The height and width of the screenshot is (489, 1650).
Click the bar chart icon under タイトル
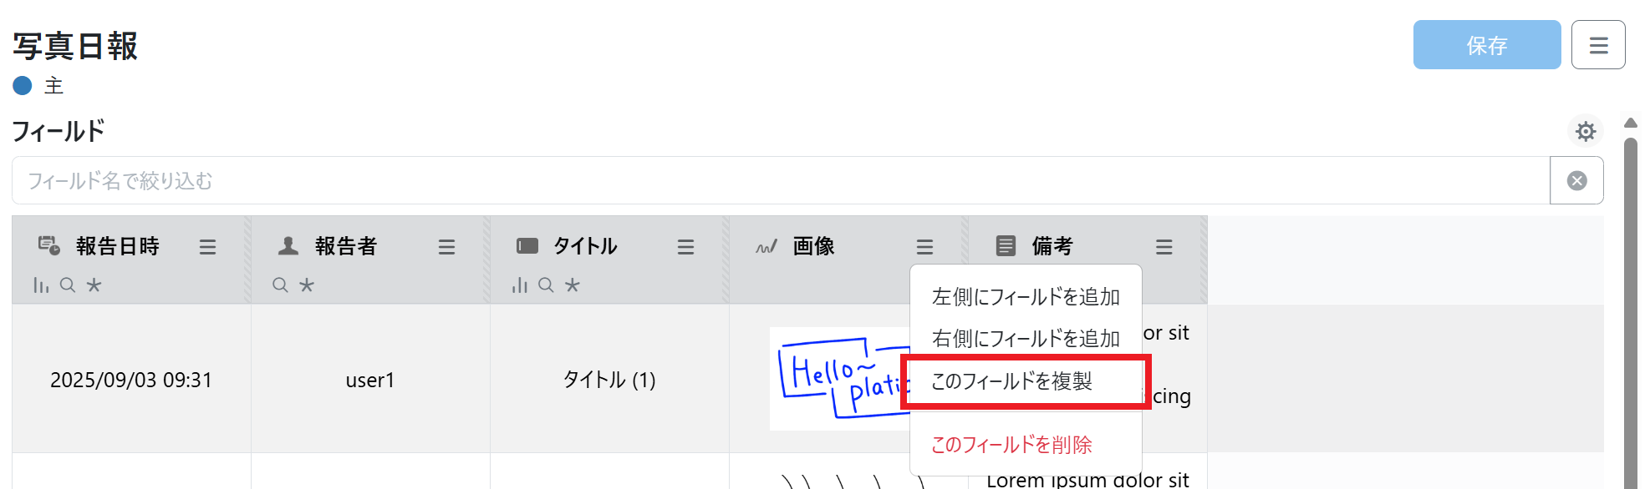click(520, 285)
